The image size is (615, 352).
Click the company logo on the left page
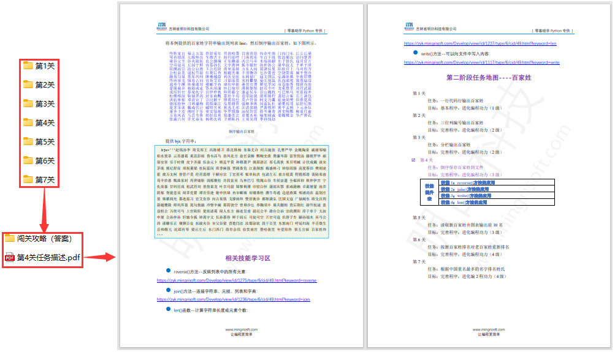click(162, 26)
